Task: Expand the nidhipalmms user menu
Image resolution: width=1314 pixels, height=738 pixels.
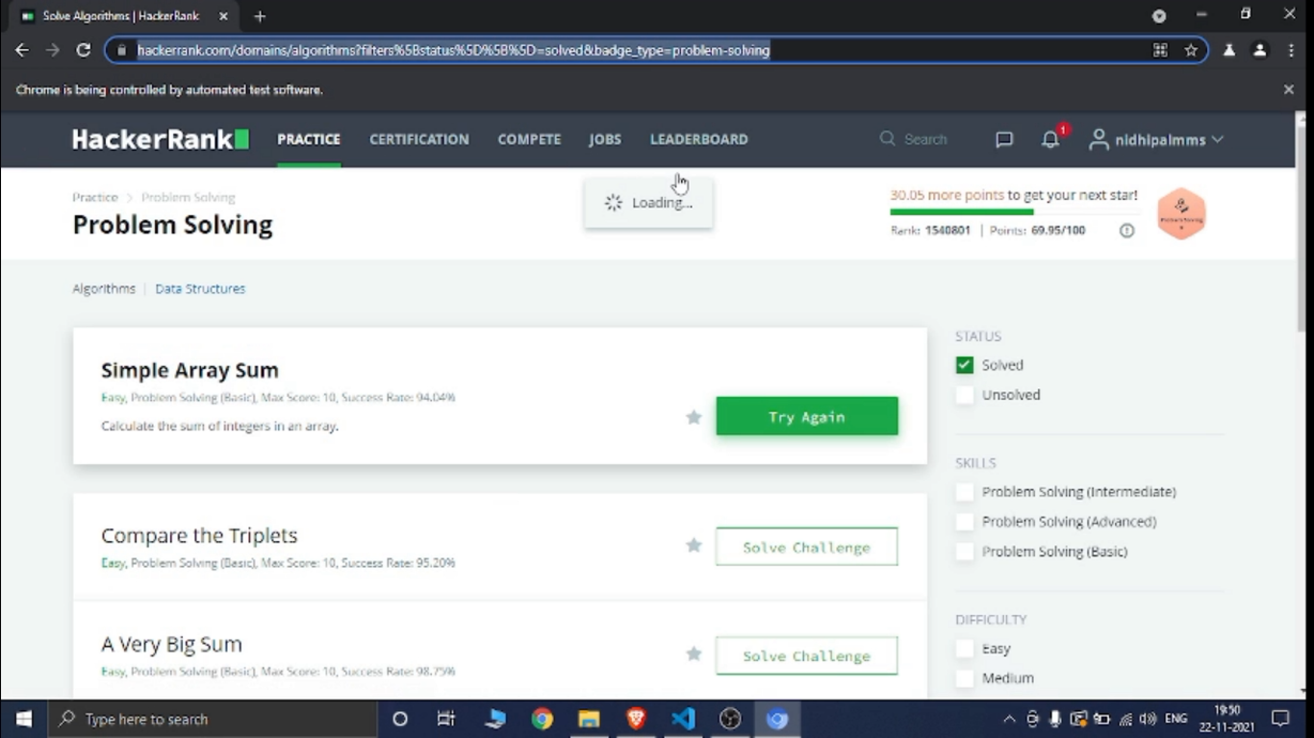Action: pos(1156,139)
